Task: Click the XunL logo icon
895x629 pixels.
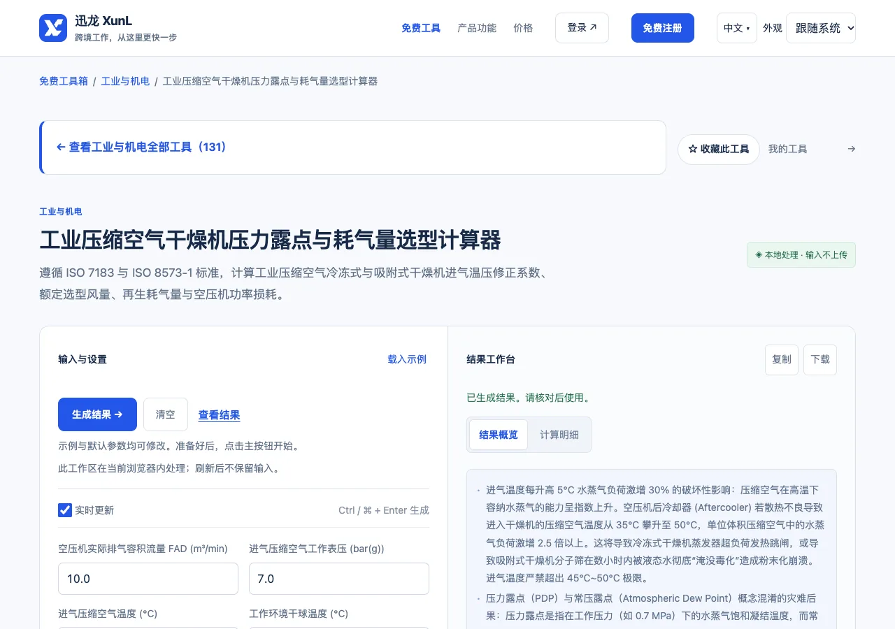Action: click(53, 28)
